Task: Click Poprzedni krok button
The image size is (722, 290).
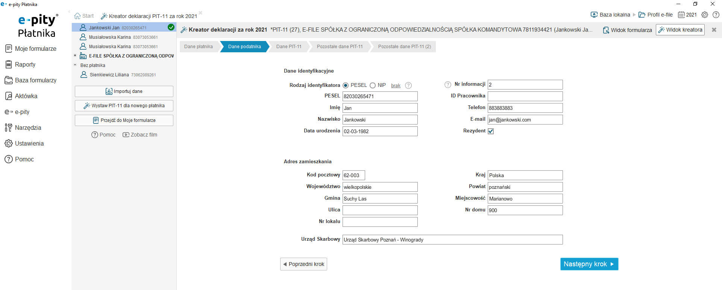Action: 303,264
